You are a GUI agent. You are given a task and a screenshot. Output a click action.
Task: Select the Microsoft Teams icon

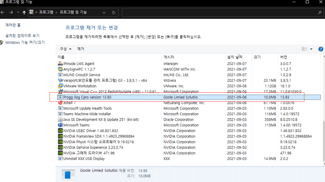click(60, 125)
